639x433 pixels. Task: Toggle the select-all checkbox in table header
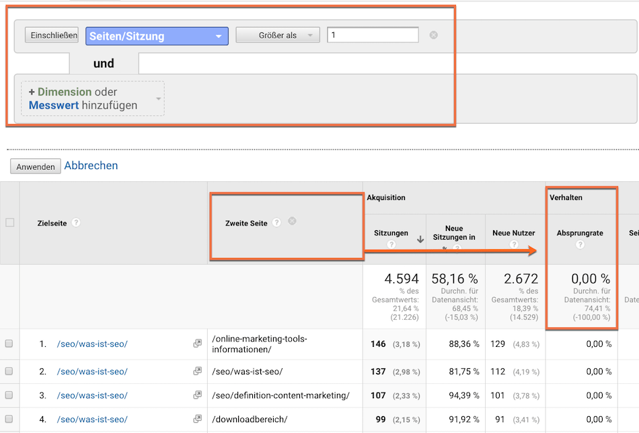[x=9, y=223]
